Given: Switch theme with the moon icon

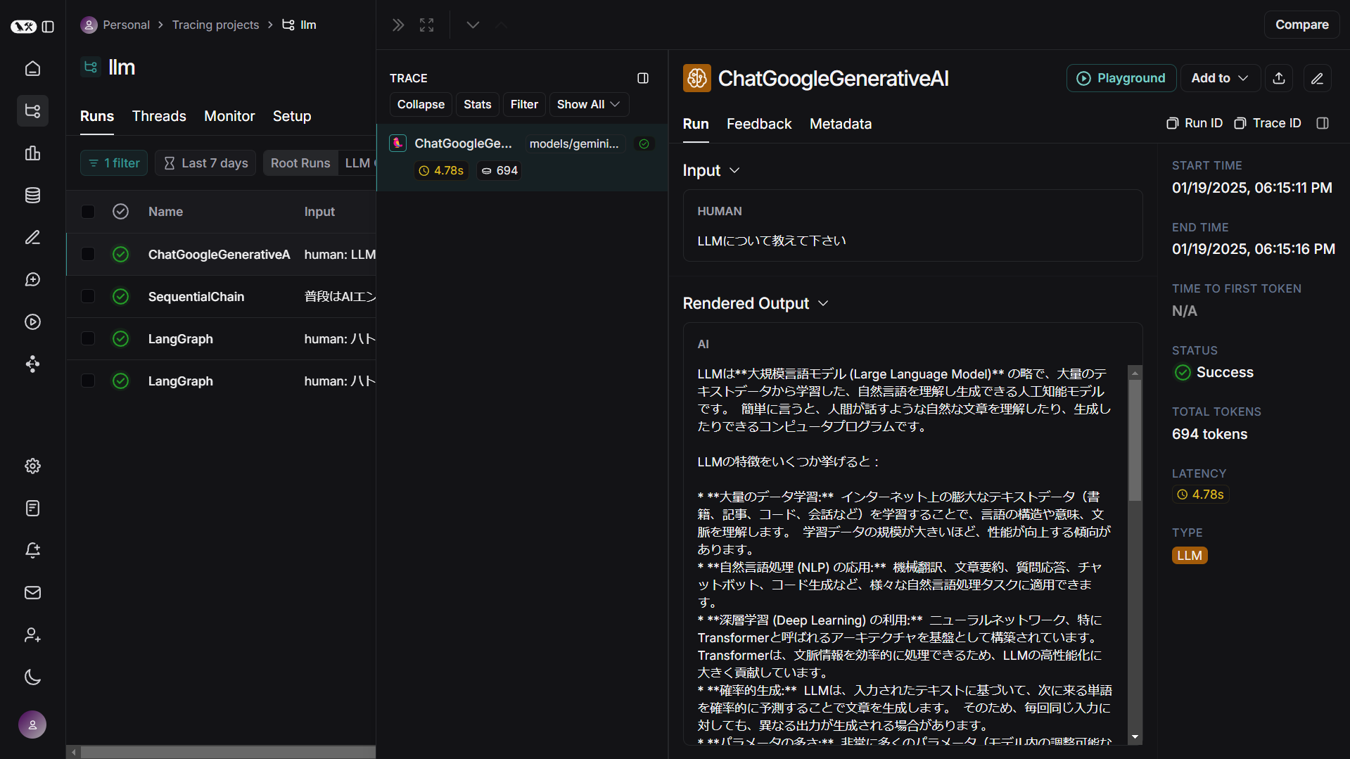Looking at the screenshot, I should click(x=32, y=677).
